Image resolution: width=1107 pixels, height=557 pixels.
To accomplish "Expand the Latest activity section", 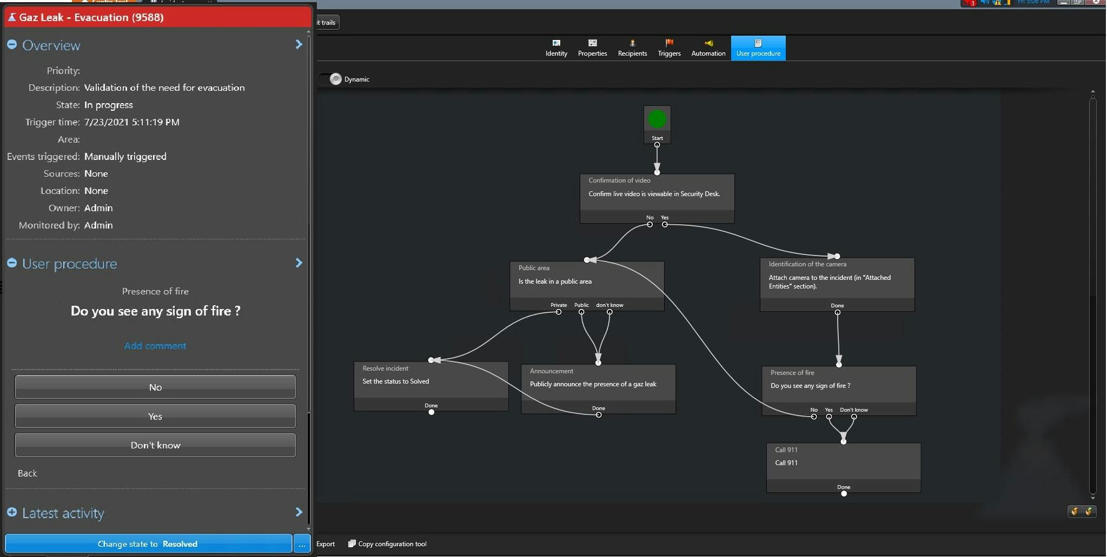I will pos(11,513).
